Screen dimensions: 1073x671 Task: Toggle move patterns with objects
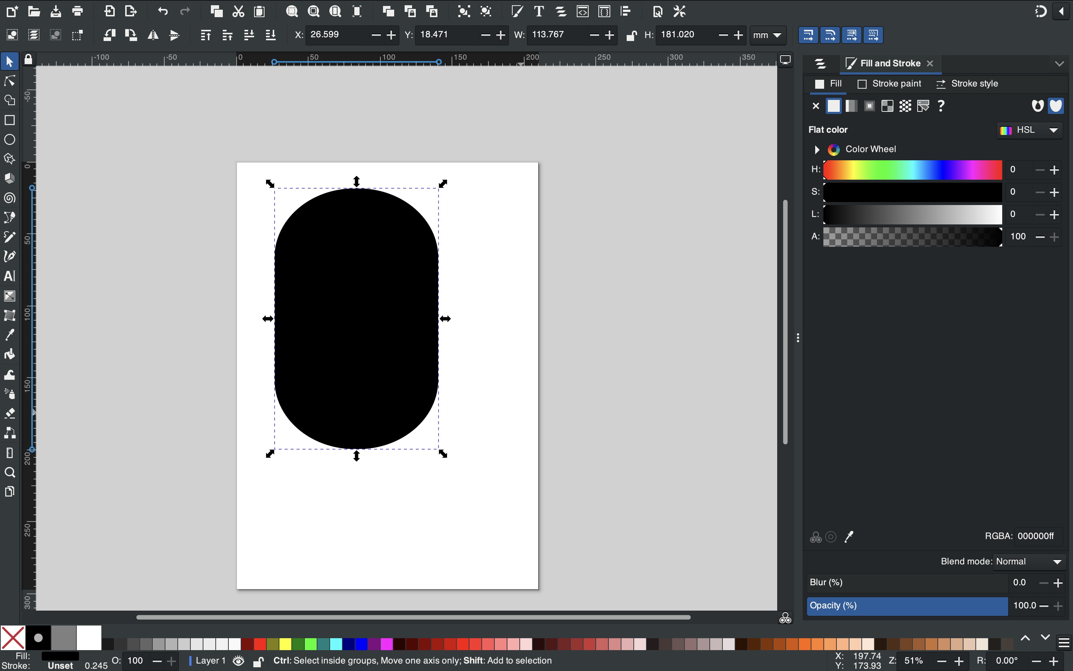click(873, 35)
